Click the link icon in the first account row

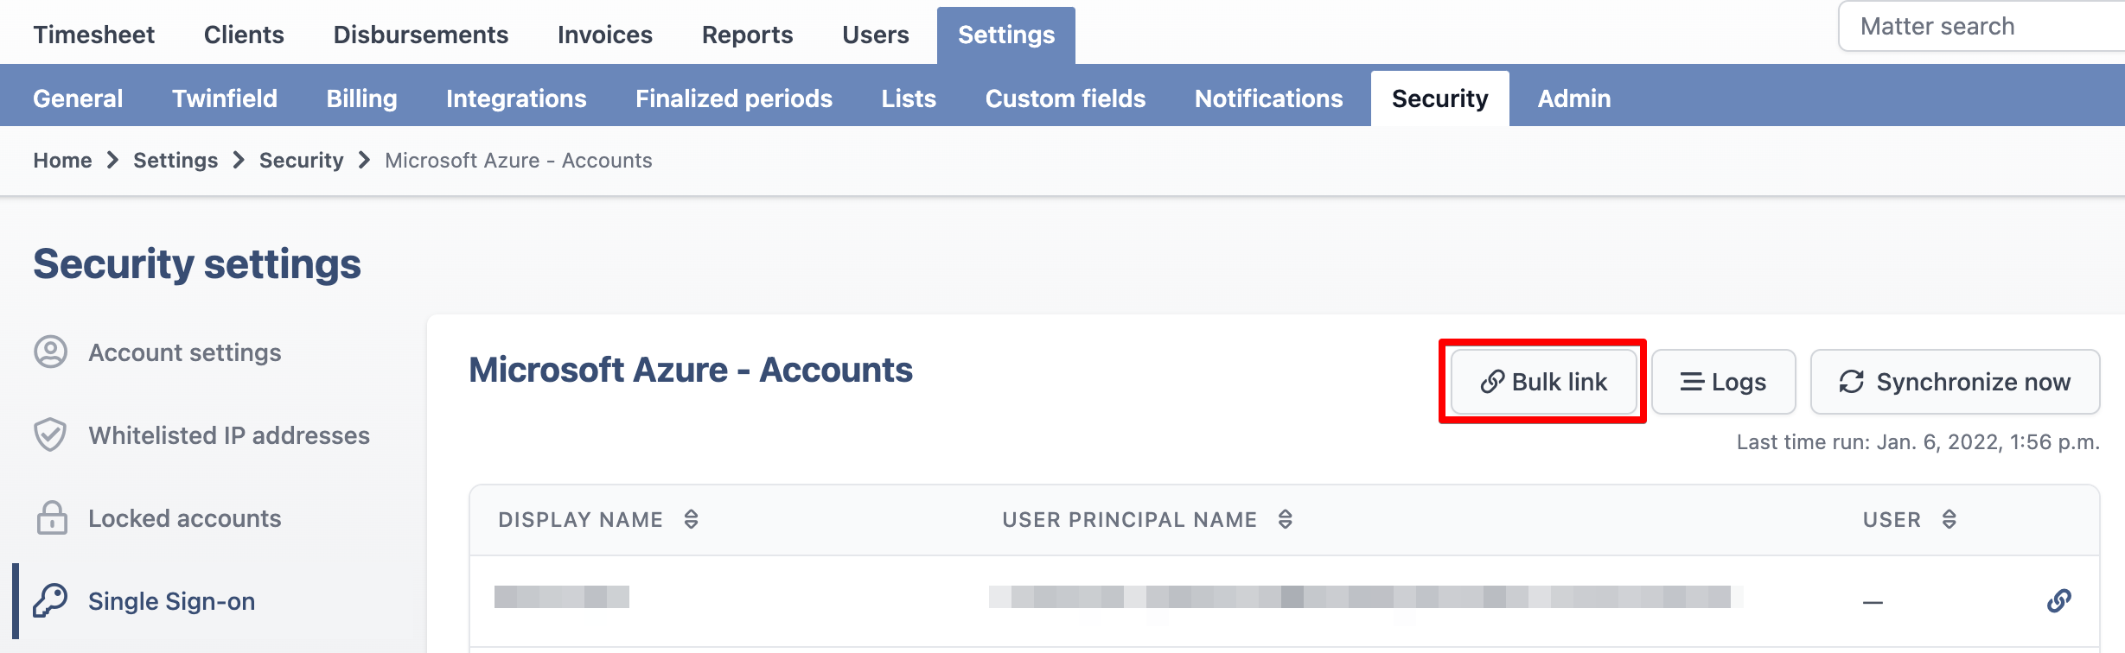coord(2059,600)
